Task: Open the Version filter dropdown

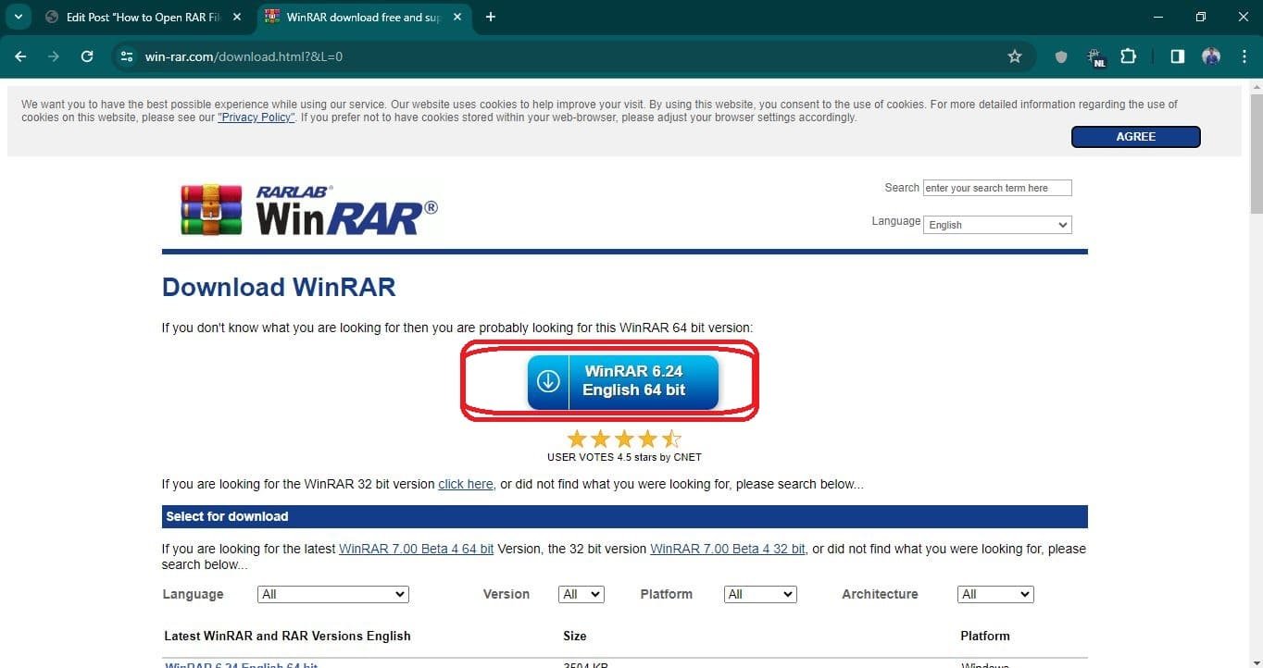Action: pyautogui.click(x=581, y=594)
